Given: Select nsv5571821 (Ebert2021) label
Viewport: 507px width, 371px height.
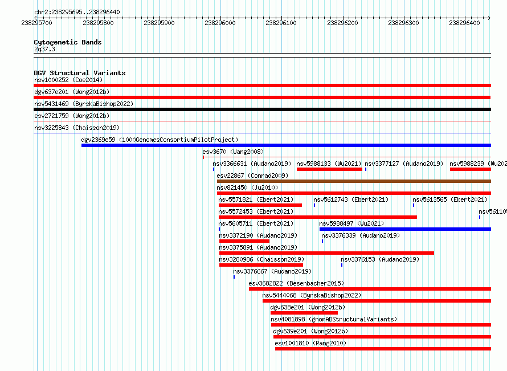Looking at the screenshot, I should [x=256, y=199].
